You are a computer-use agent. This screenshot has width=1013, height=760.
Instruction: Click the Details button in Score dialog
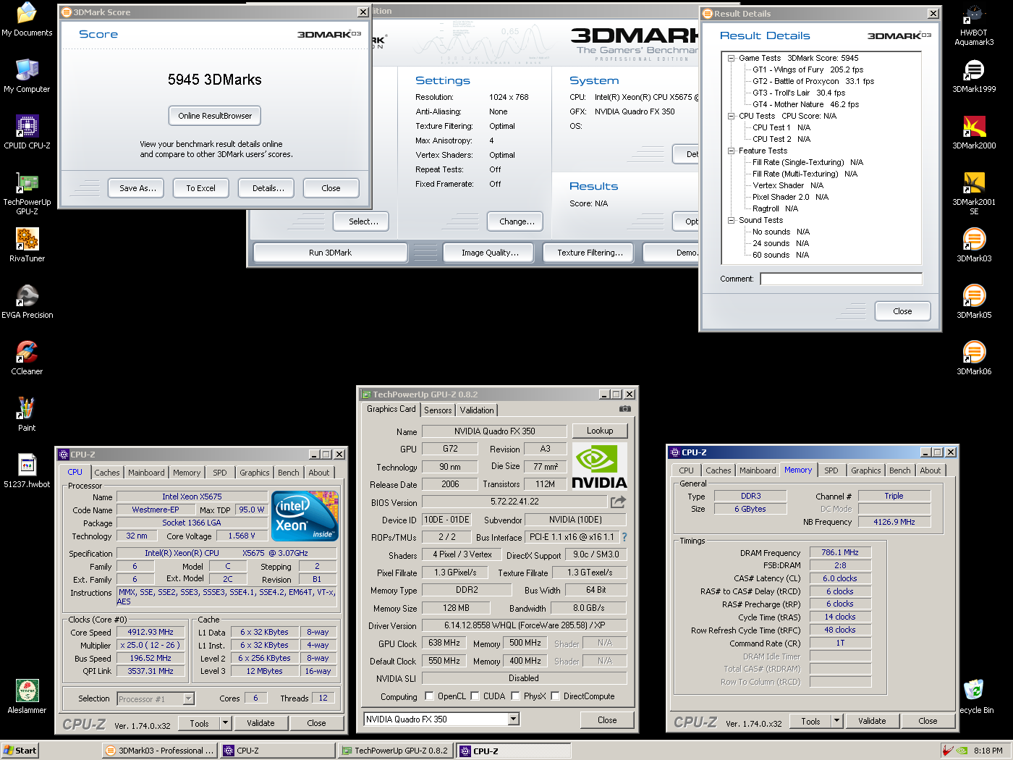click(x=268, y=188)
